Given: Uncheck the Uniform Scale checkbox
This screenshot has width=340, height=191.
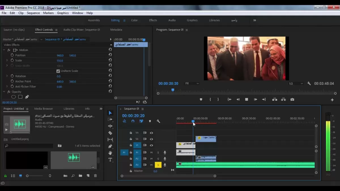Looking at the screenshot, I should 58,71.
